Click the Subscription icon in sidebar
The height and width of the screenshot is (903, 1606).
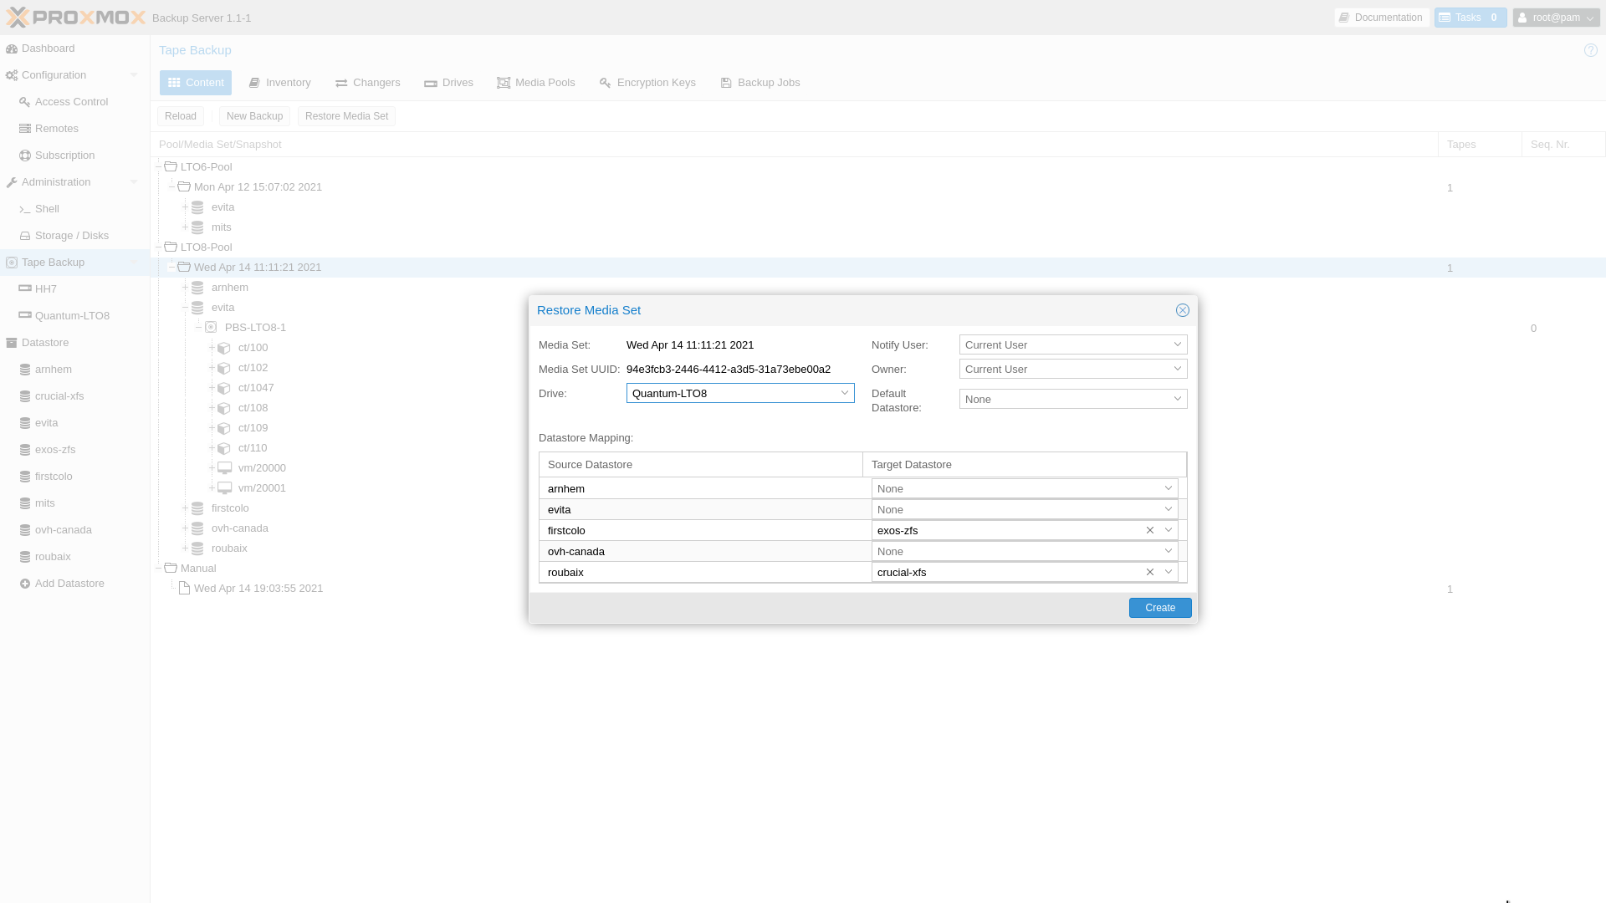point(25,156)
